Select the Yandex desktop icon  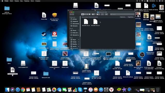click(x=54, y=35)
